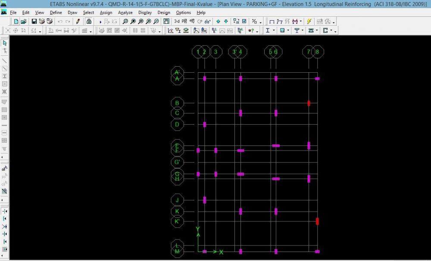Display loads on frame icon
Image resolution: width=431 pixels, height=261 pixels.
280,21
